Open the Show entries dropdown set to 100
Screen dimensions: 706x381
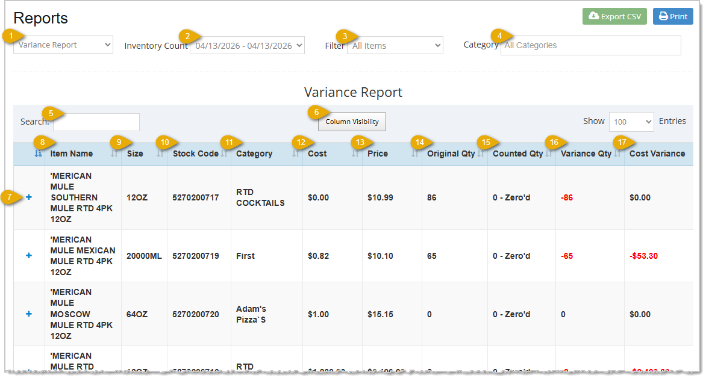click(631, 122)
